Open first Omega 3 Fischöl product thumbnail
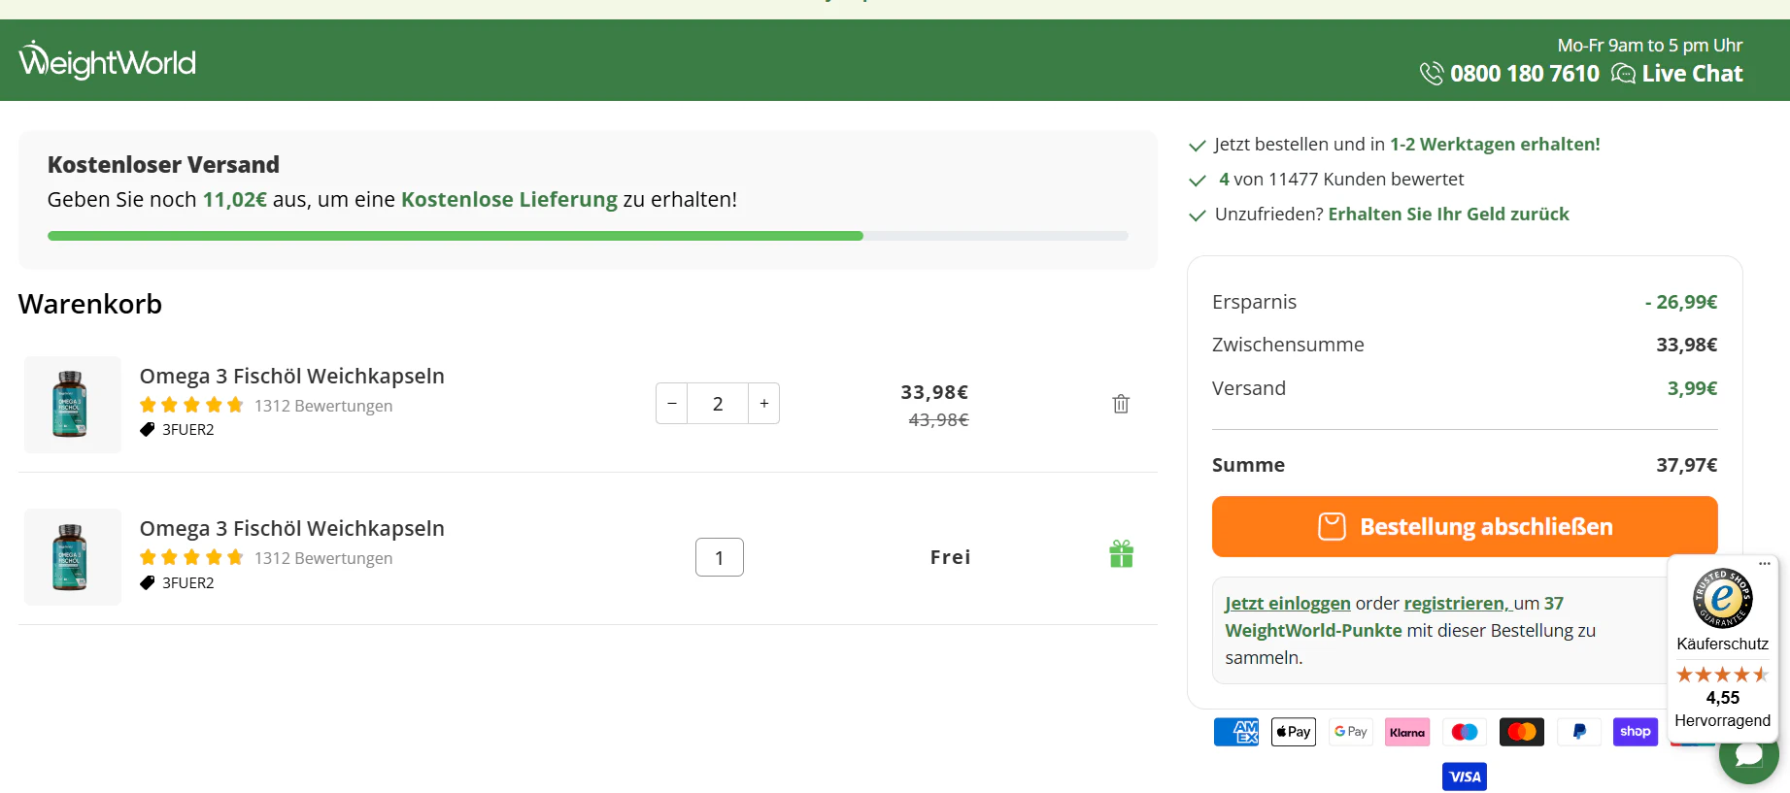Viewport: 1790px width, 793px height. tap(73, 405)
